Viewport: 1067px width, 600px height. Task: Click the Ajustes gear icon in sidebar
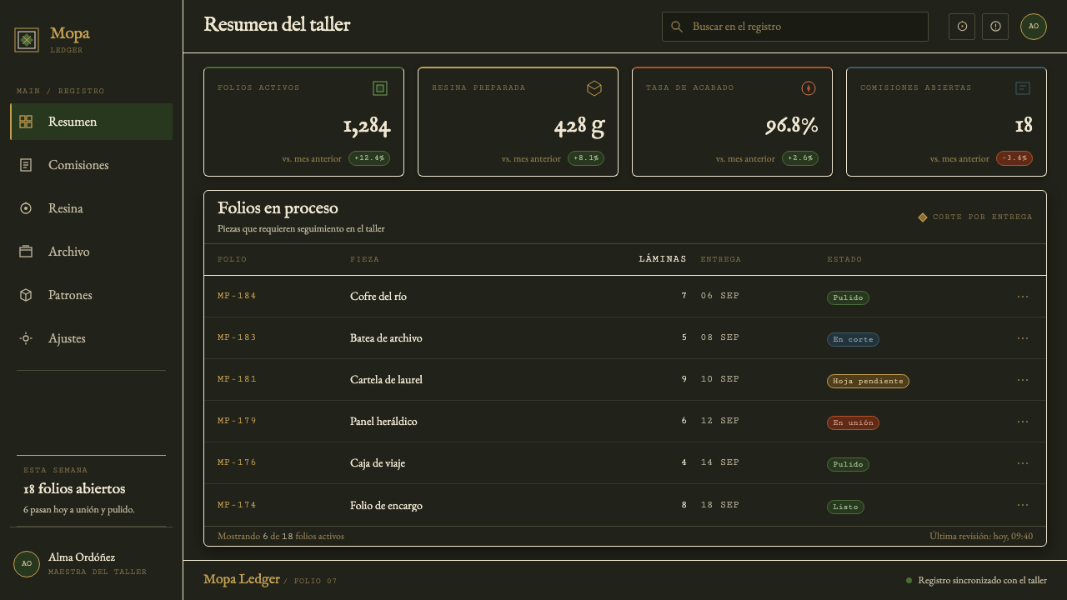tap(26, 338)
